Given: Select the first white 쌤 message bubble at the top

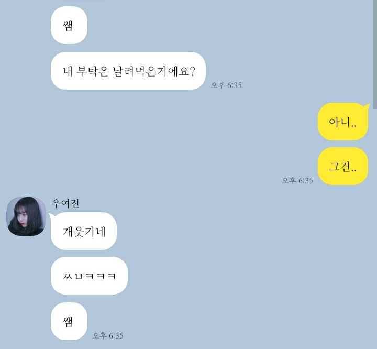Looking at the screenshot, I should [69, 26].
